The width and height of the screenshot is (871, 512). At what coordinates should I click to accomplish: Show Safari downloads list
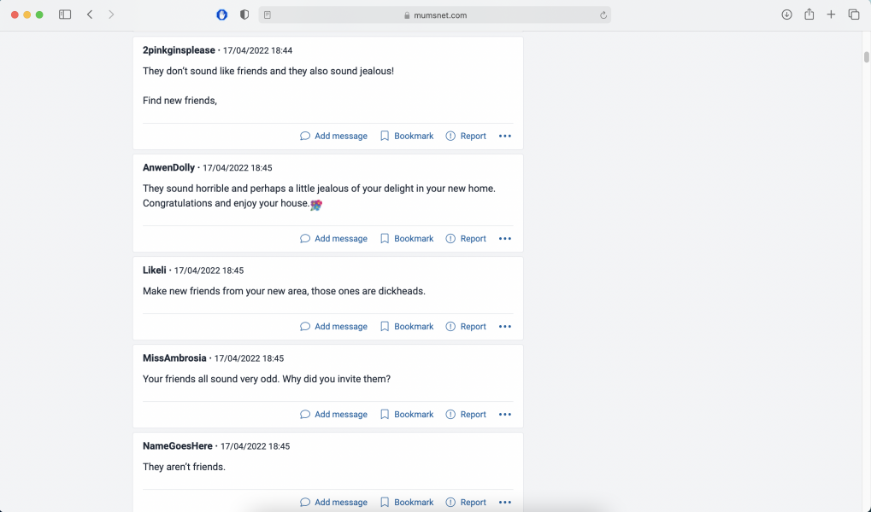(x=786, y=15)
